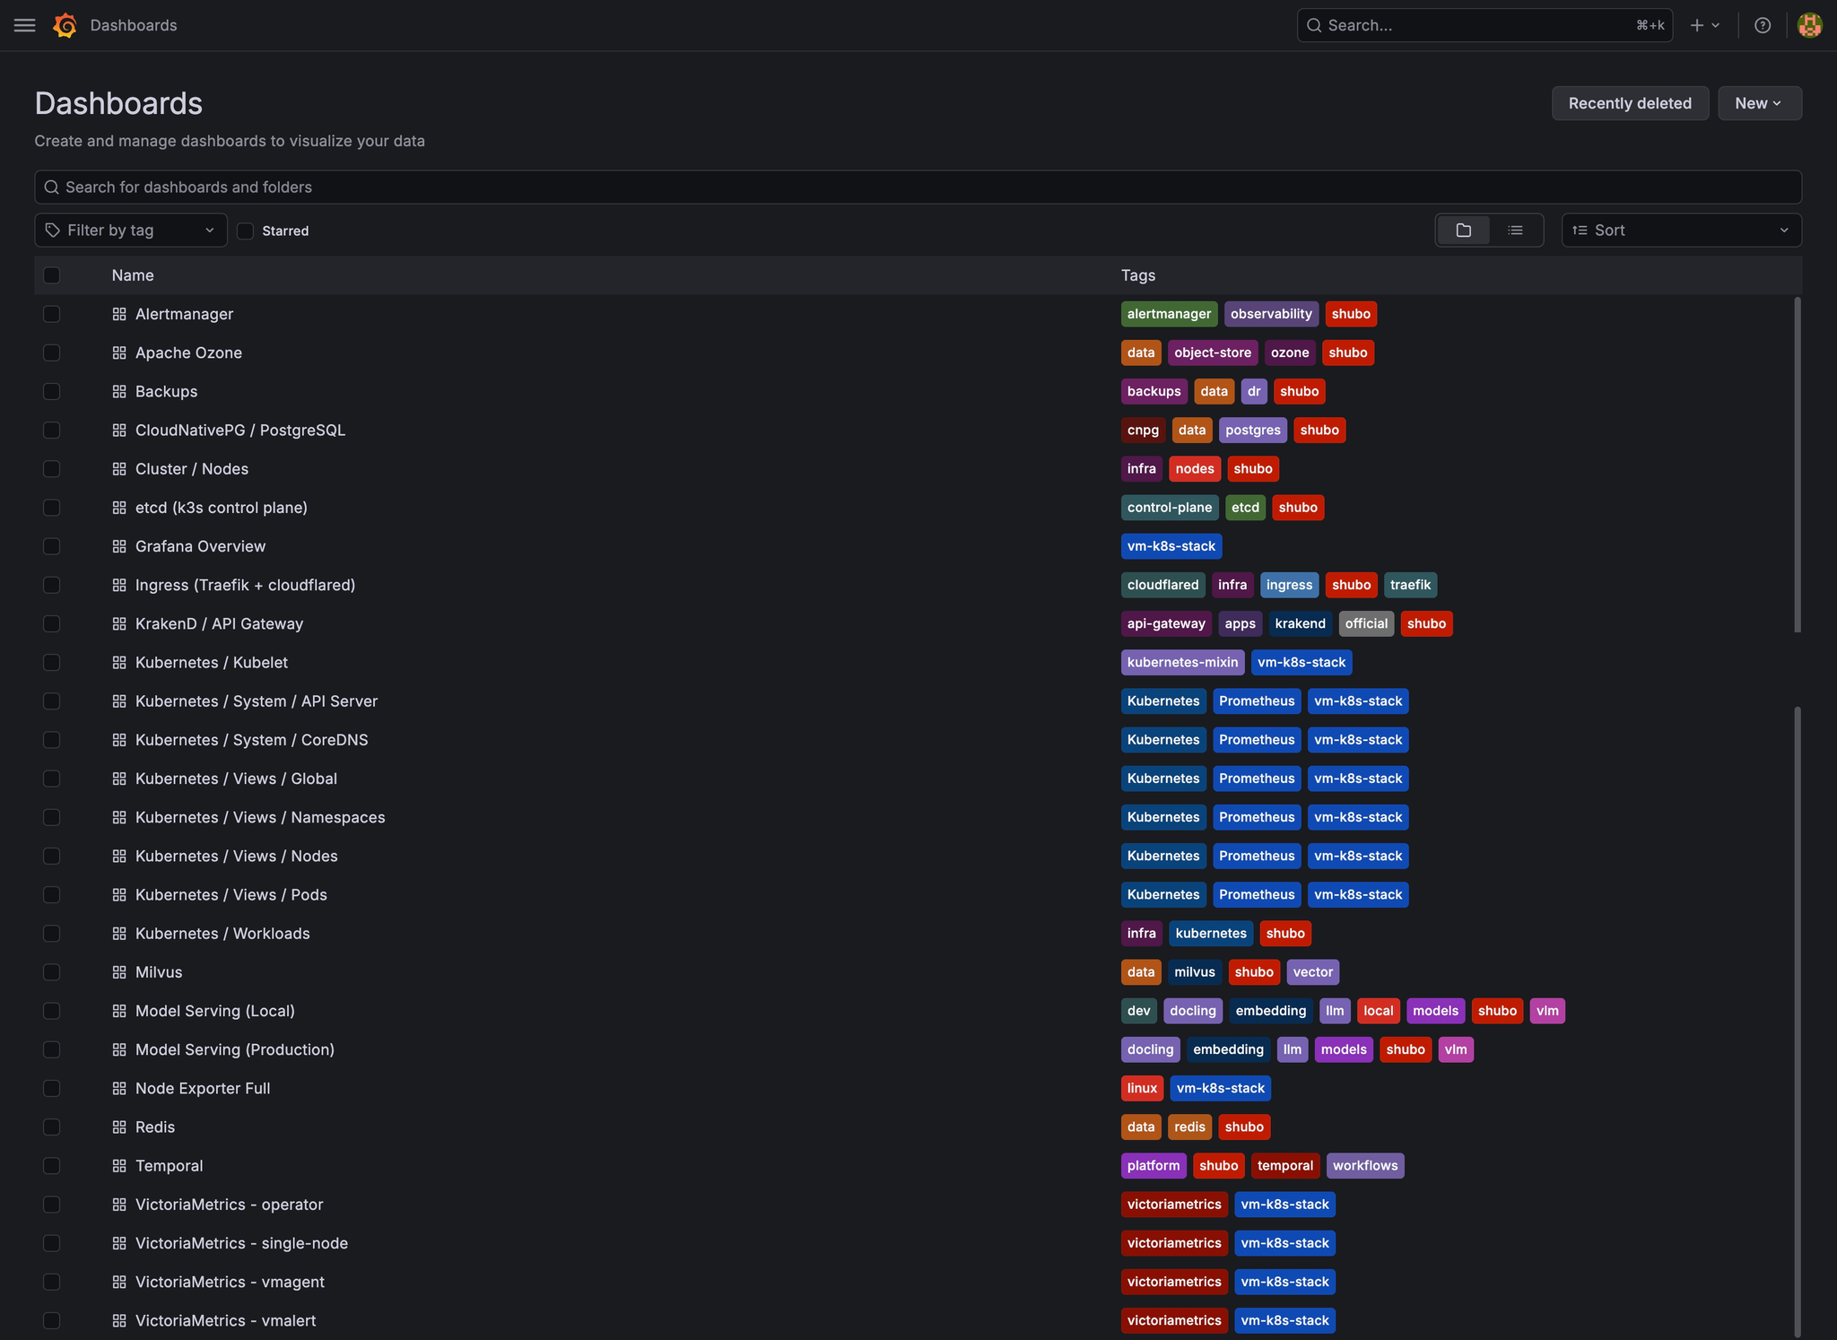Screen dimensions: 1837x1340
Task: Filter by purple platform tag on Temporal row
Action: click(1154, 1166)
